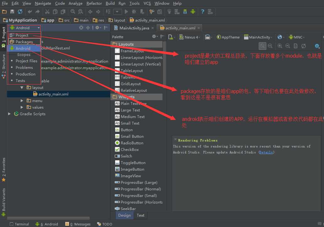Click the Paste icon in toolbar
The height and width of the screenshot is (227, 324).
[x=63, y=12]
